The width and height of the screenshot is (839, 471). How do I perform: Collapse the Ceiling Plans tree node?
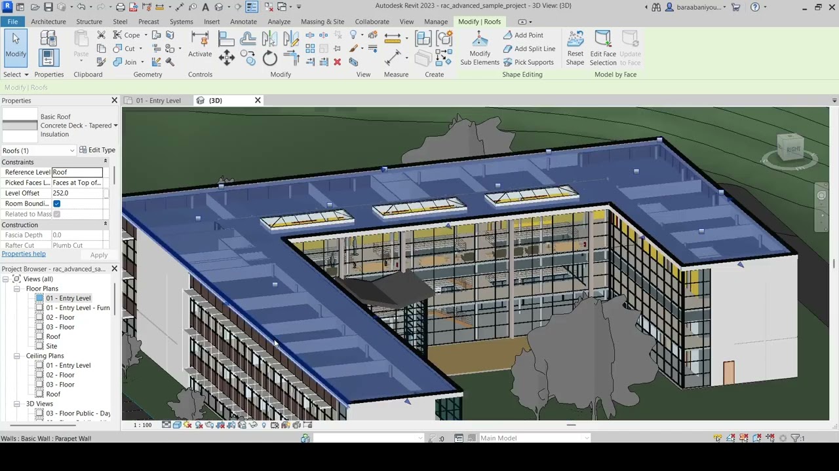(16, 356)
